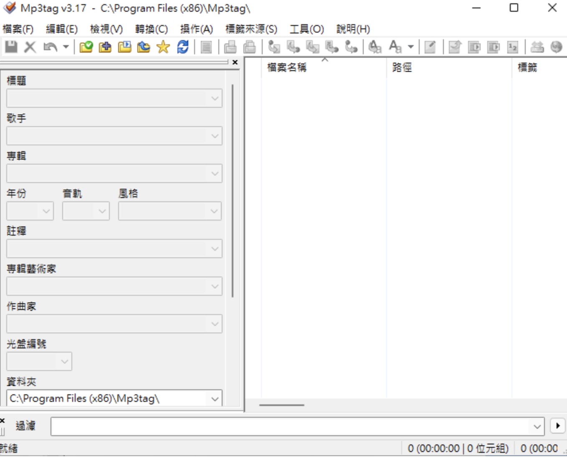
Task: Click the Undo arrow icon
Action: [50, 47]
